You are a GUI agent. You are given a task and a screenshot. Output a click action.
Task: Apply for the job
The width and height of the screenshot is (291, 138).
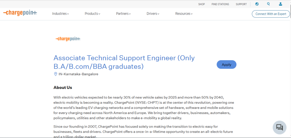click(226, 65)
